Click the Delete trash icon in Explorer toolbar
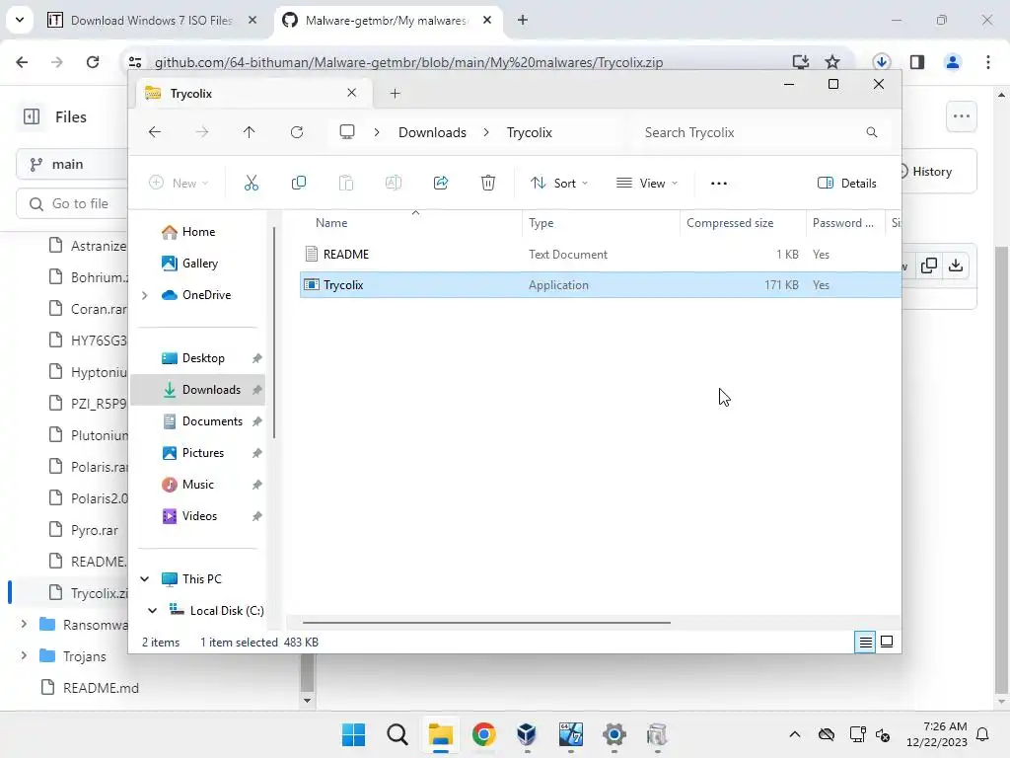 click(x=488, y=183)
